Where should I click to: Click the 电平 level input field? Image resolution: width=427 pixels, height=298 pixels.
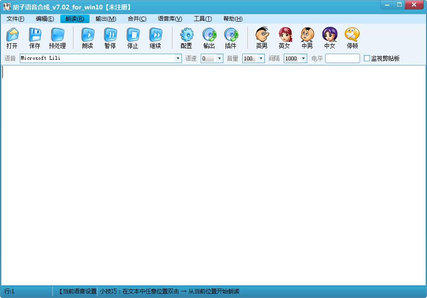point(343,58)
